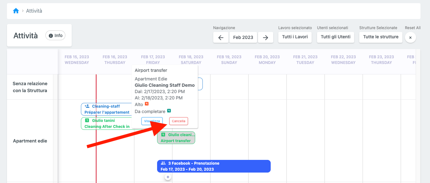Open the 3 Facebook - Prenotazione booking bar
This screenshot has width=430, height=183.
click(214, 166)
